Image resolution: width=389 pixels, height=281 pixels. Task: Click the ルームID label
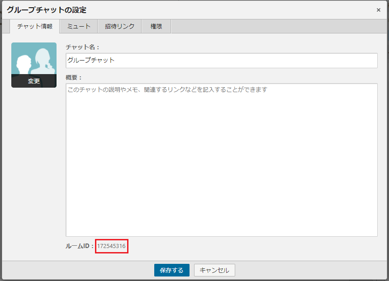[80, 246]
